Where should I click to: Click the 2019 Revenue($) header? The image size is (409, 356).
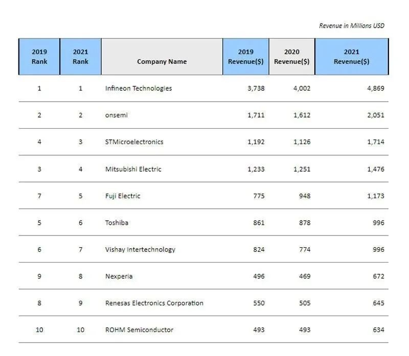(245, 57)
